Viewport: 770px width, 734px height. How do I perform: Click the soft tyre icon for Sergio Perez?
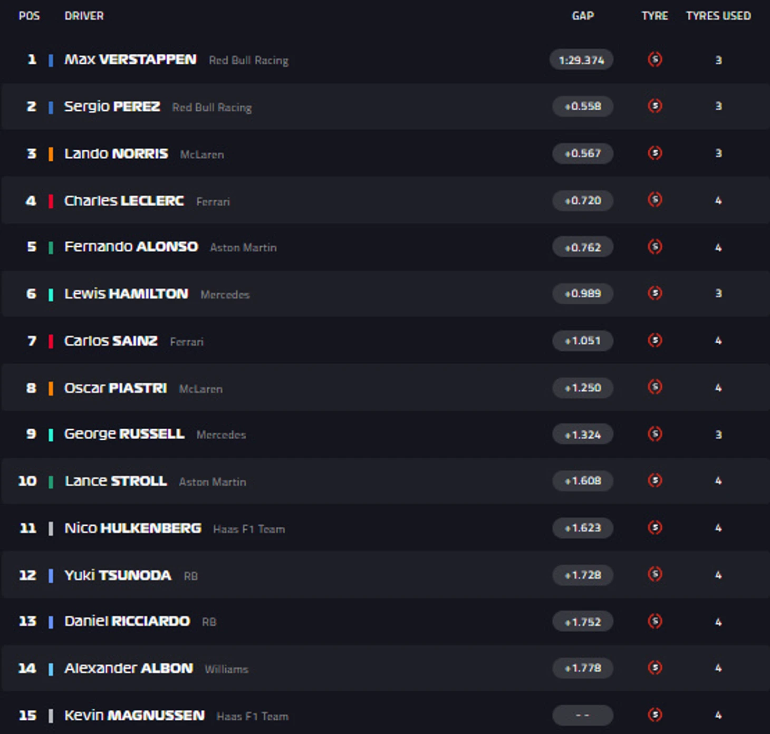[655, 106]
